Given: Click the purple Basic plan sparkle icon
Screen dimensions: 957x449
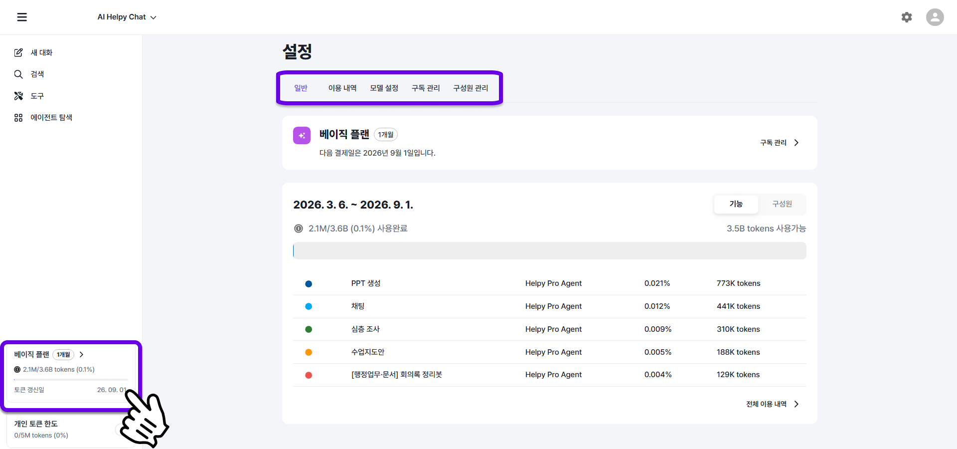Looking at the screenshot, I should point(302,135).
